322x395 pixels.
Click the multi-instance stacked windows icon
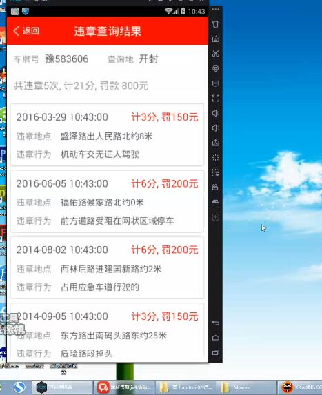click(215, 202)
